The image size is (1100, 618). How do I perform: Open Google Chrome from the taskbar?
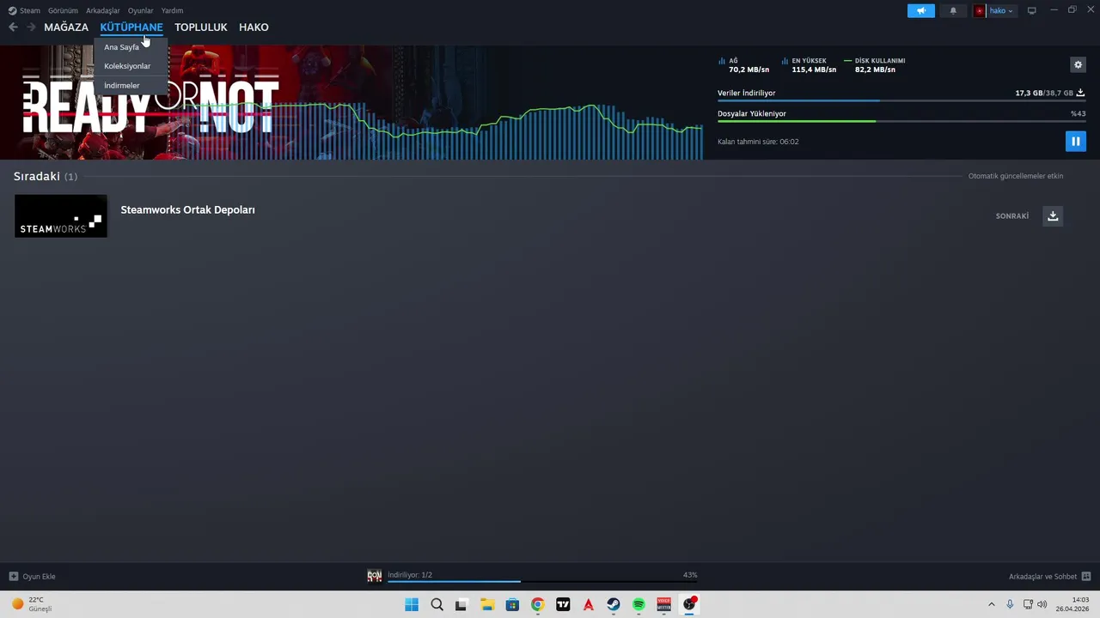[537, 604]
